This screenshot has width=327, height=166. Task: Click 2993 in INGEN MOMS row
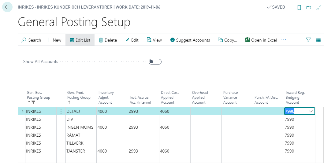pyautogui.click(x=143, y=127)
